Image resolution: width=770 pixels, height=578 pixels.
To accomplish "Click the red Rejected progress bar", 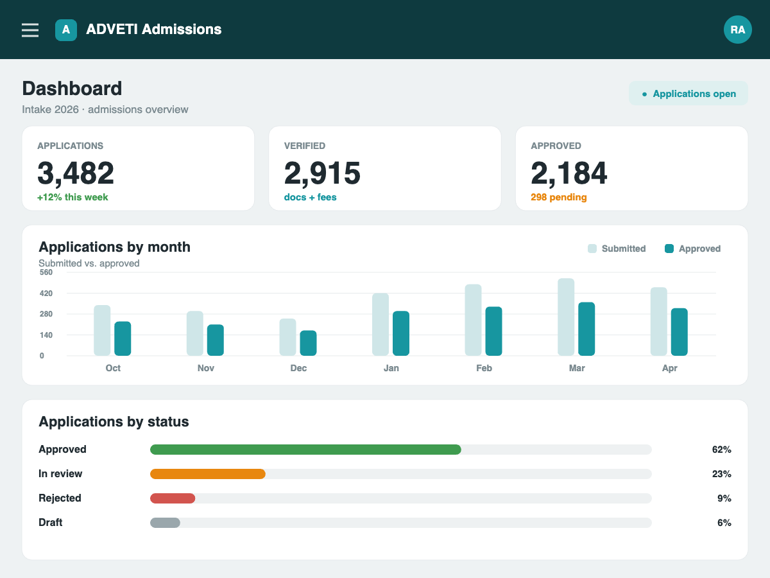I will 173,498.
